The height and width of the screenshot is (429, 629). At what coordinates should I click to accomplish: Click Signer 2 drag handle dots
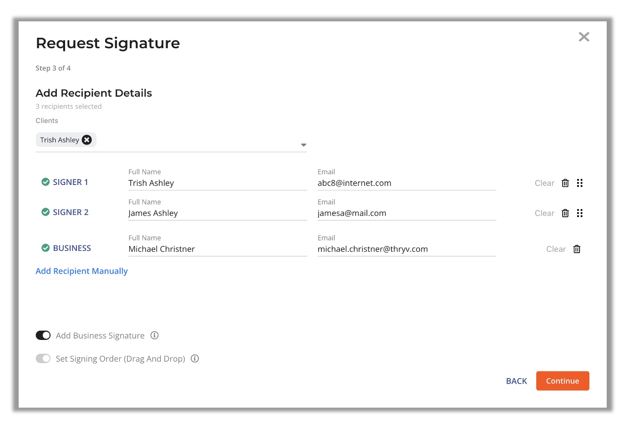580,213
